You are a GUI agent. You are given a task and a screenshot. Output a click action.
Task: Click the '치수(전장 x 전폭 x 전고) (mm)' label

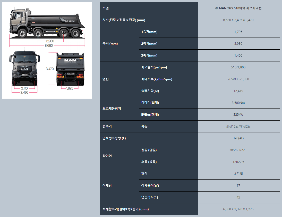pos(124,20)
